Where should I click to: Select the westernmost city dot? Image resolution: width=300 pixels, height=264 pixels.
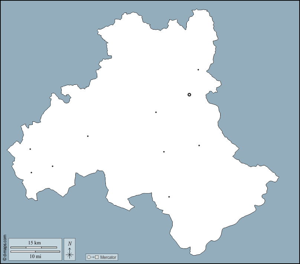30,149
